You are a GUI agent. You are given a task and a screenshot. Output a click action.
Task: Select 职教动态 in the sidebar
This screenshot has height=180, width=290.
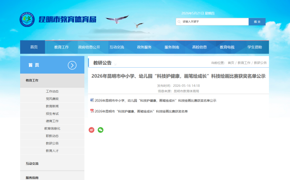pyautogui.click(x=52, y=136)
